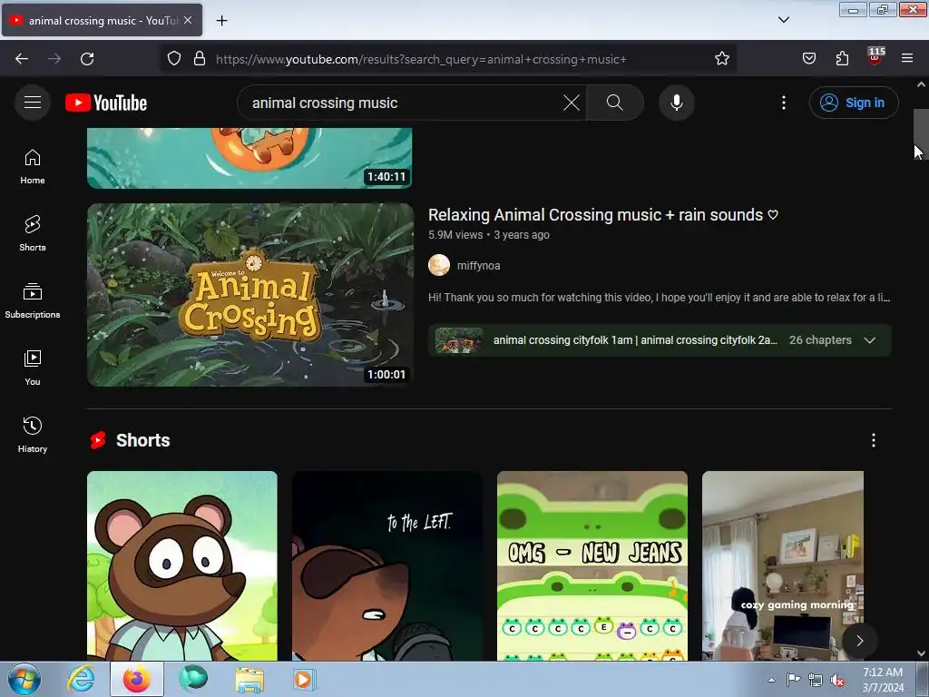
Task: Click the magnifying glass search button
Action: point(614,103)
